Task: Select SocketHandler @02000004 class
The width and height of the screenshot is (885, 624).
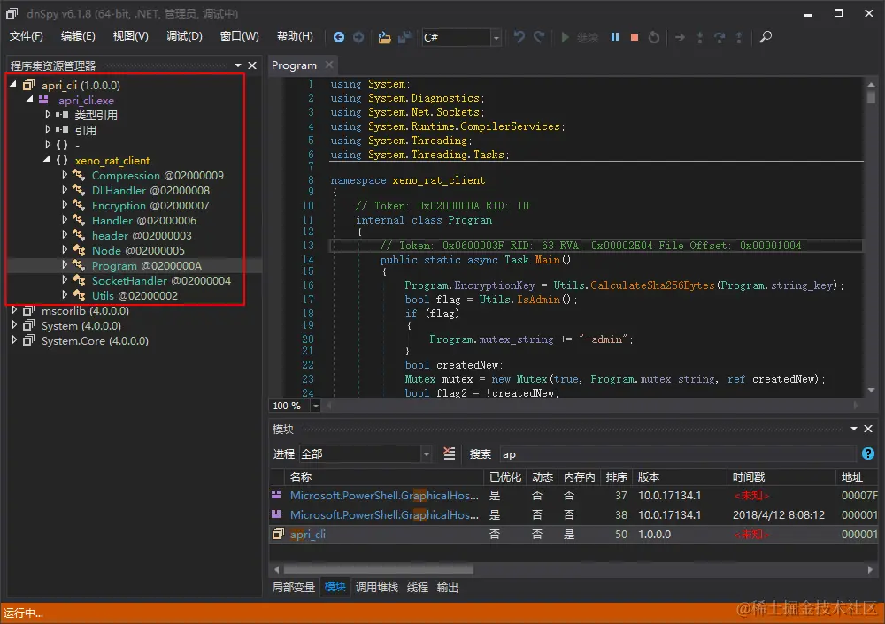Action: (x=161, y=281)
